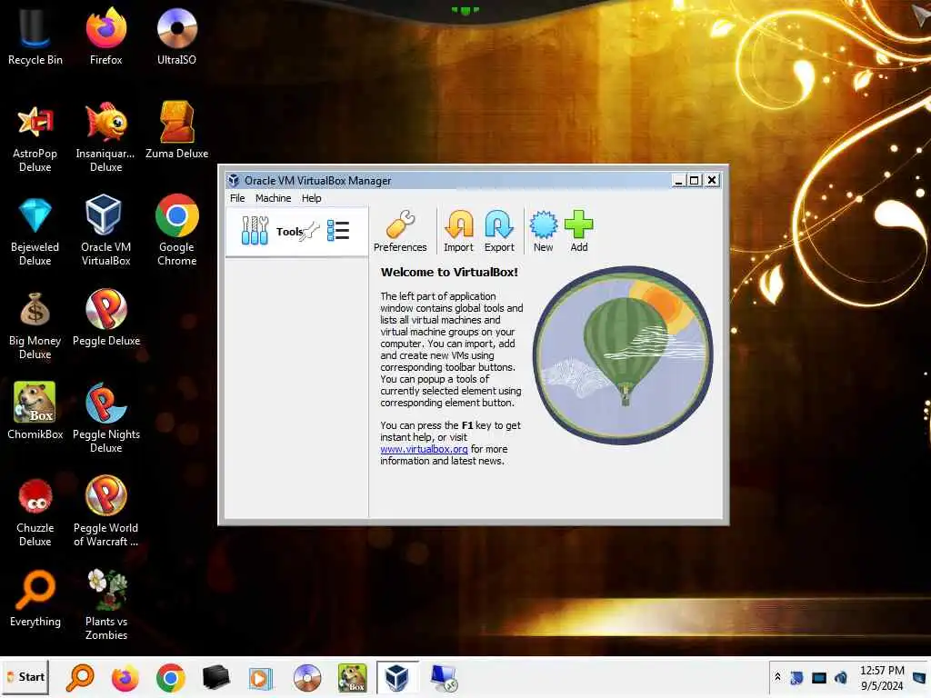Switch to VirtualBox taskbar button
This screenshot has height=698, width=931.
click(397, 678)
